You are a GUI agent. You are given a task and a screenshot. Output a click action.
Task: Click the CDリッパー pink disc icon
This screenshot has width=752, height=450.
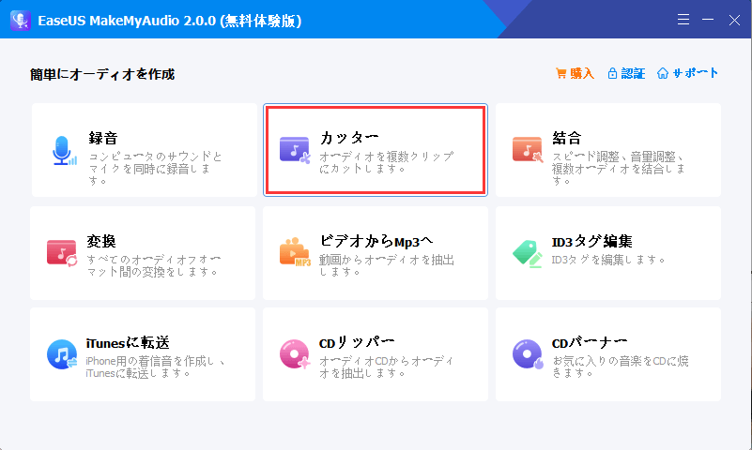[x=295, y=354]
